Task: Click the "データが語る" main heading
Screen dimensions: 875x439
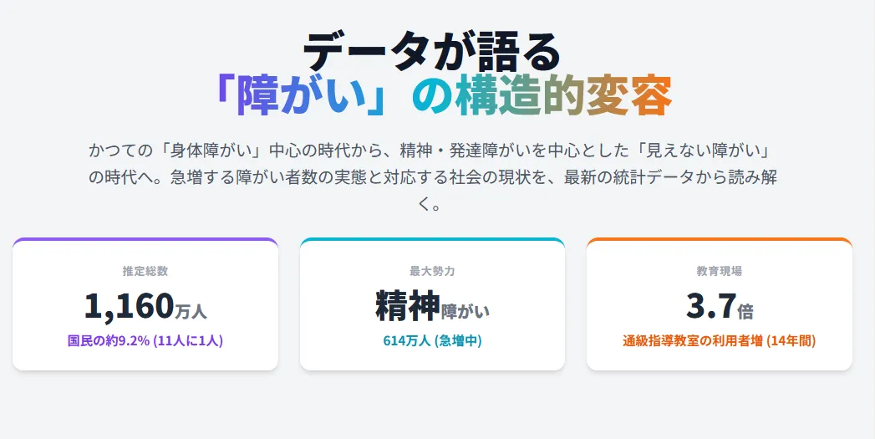Action: pyautogui.click(x=431, y=52)
